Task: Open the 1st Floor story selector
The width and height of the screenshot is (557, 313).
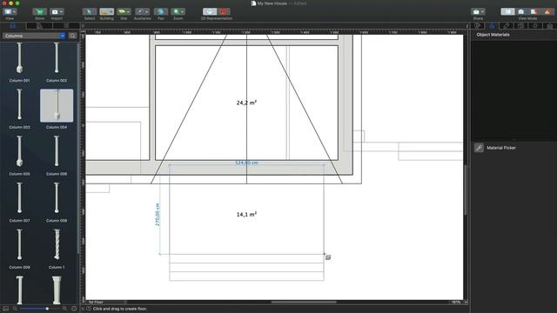Action: (106, 303)
